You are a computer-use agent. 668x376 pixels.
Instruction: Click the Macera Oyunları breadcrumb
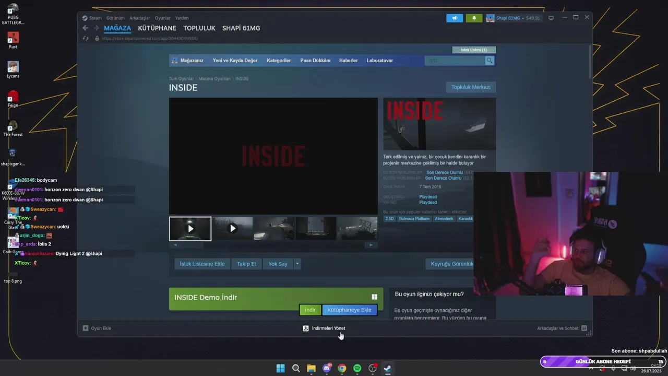tap(214, 79)
